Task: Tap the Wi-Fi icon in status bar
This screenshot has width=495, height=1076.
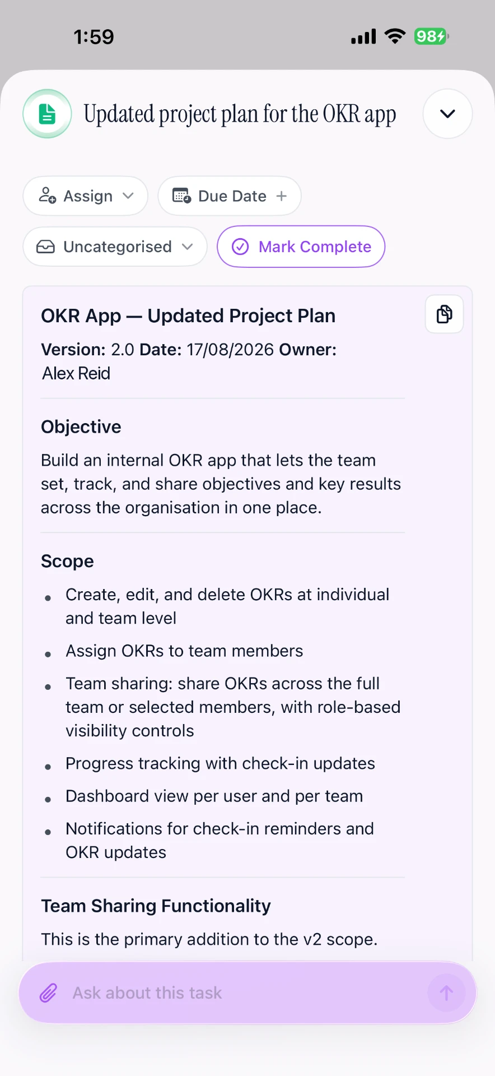Action: pos(395,36)
